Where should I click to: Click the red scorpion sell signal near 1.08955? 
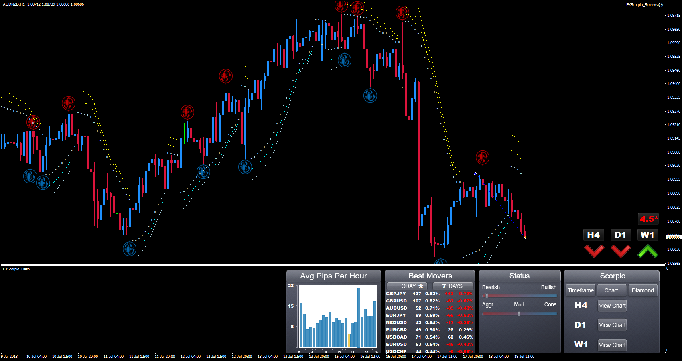coord(482,157)
